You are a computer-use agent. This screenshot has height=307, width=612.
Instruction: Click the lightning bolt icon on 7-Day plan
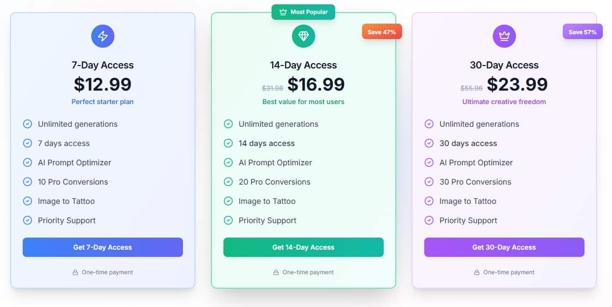tap(102, 36)
